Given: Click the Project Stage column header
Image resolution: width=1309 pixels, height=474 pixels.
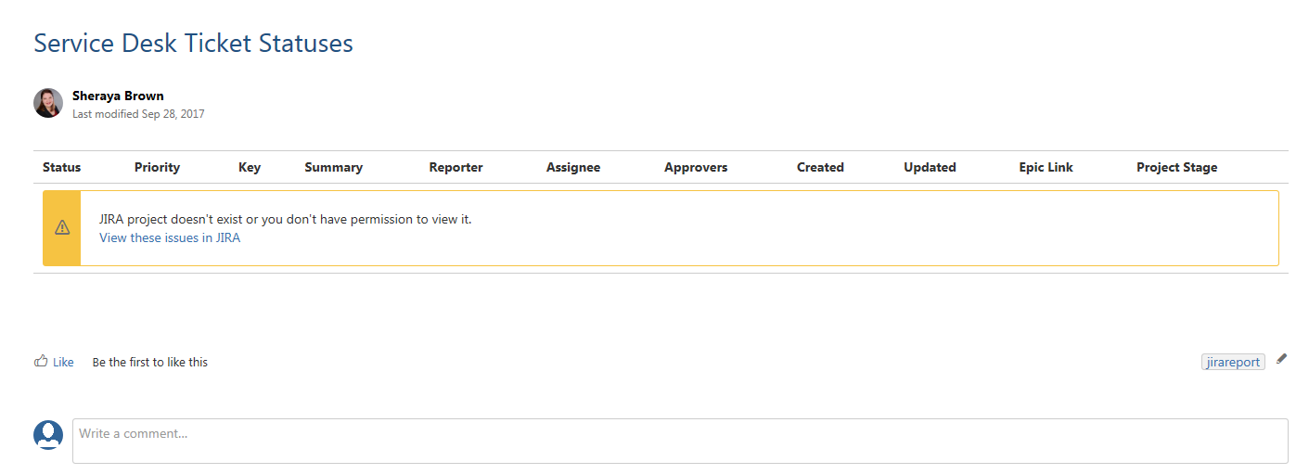Looking at the screenshot, I should 1176,167.
